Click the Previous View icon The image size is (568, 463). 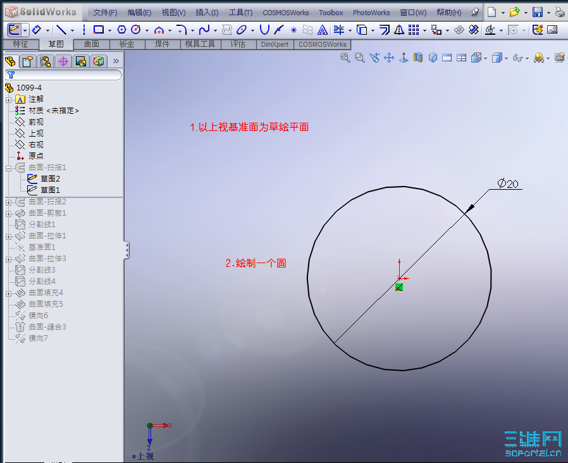(374, 58)
